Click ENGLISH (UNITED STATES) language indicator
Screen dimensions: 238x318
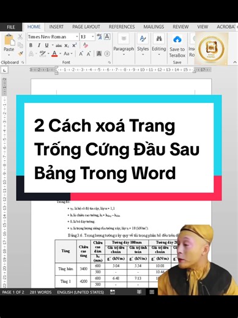coord(80,292)
